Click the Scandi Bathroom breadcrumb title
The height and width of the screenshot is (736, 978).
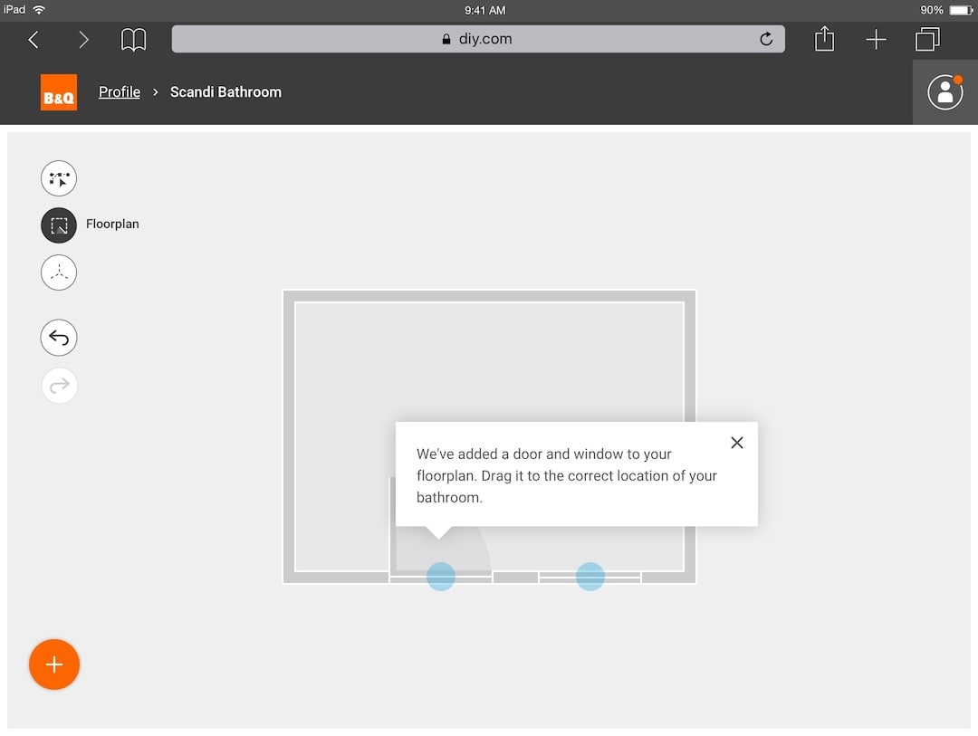(x=225, y=92)
